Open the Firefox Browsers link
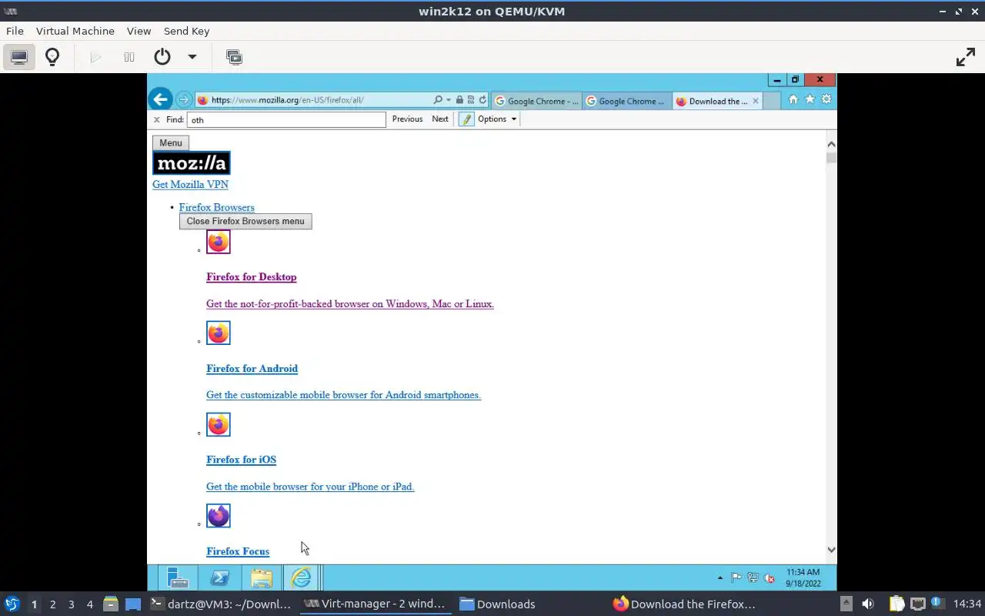This screenshot has height=616, width=985. tap(216, 207)
